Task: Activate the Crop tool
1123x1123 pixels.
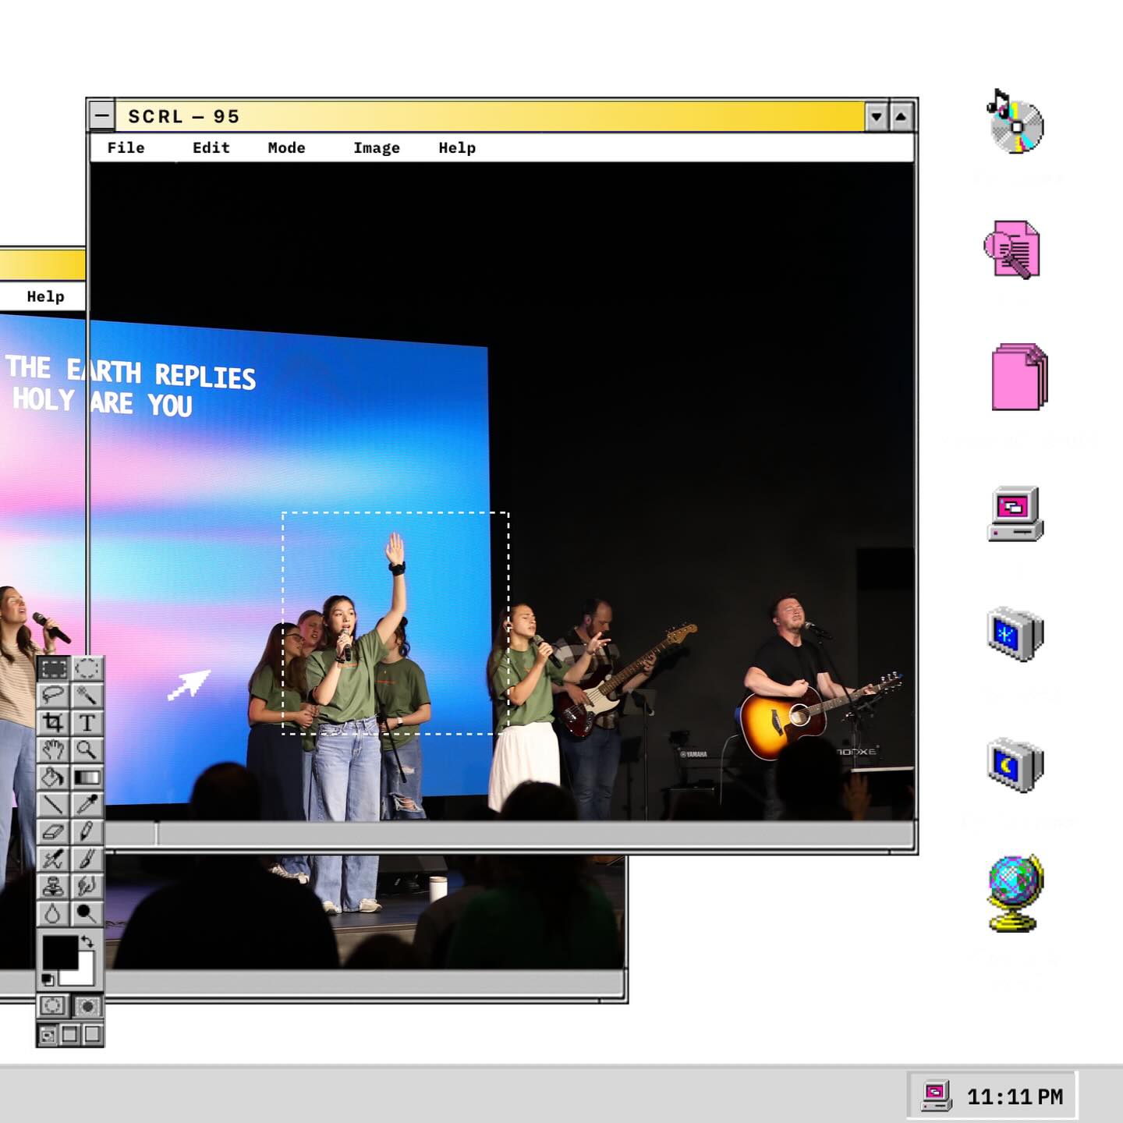Action: click(53, 722)
